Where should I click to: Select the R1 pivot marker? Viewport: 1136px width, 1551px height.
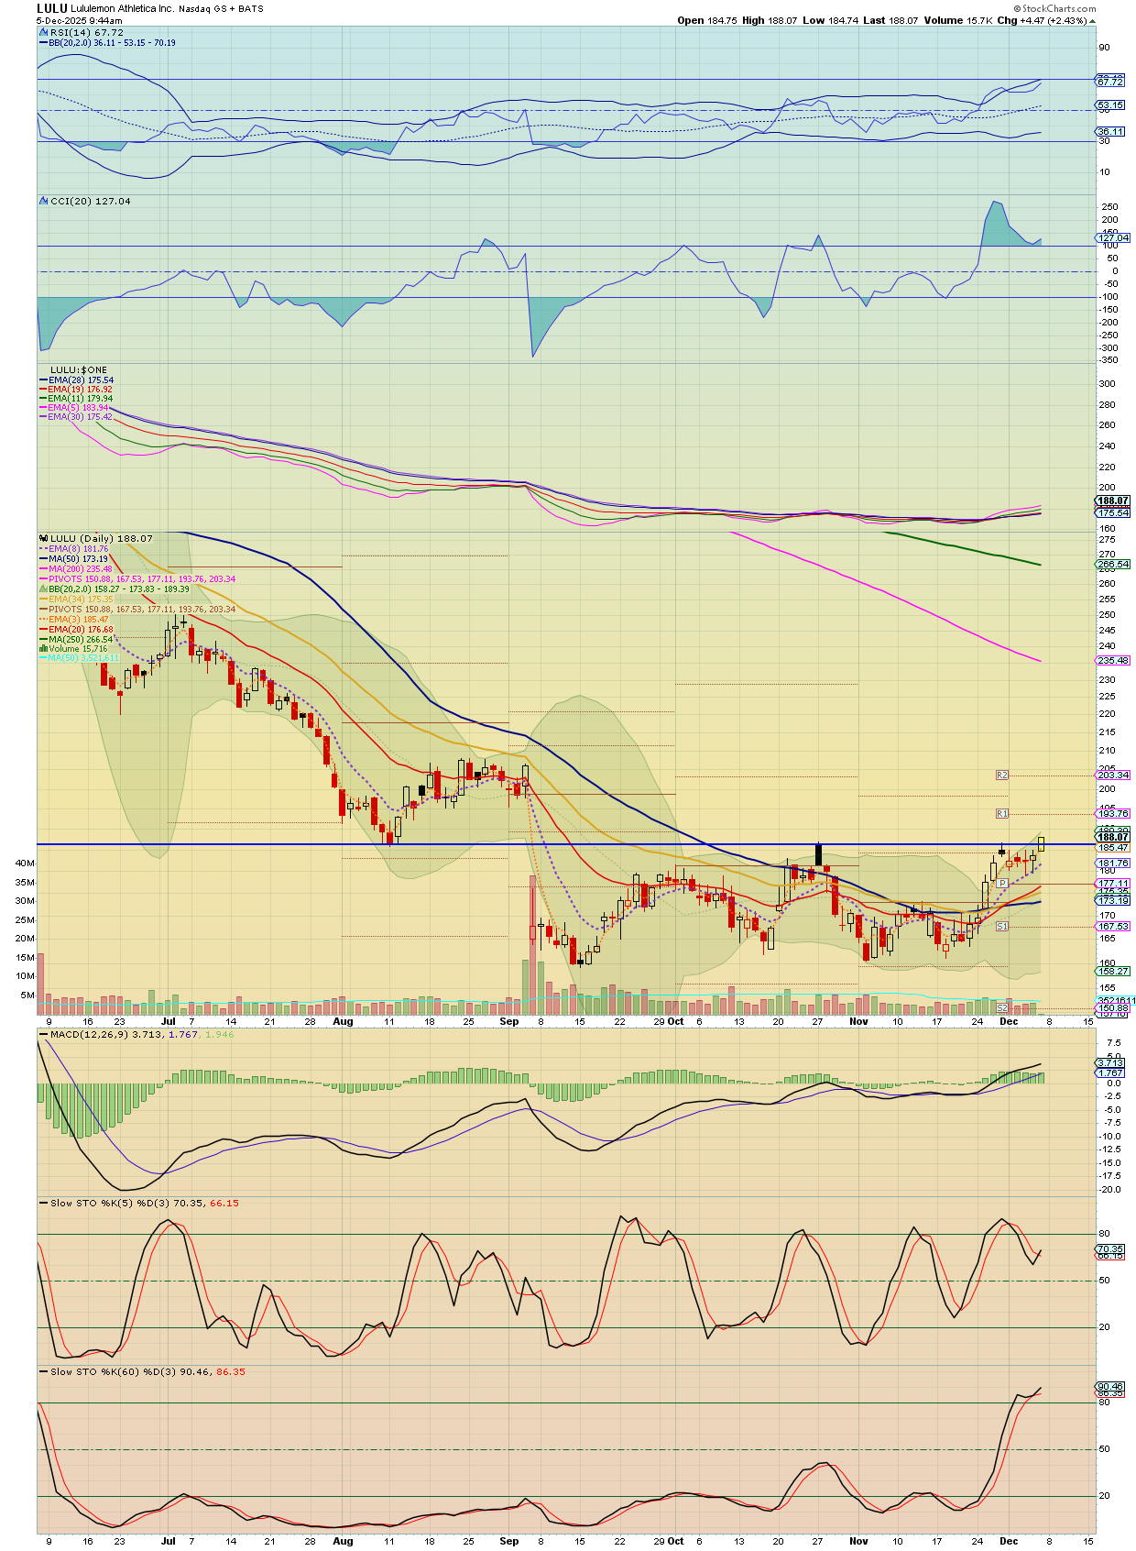tap(1001, 814)
